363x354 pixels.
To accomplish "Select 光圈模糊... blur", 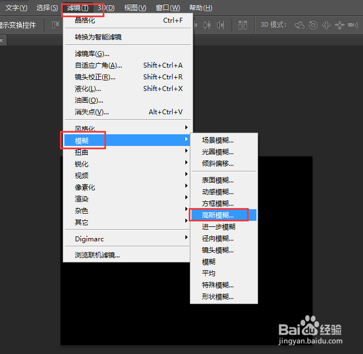I will (x=224, y=152).
